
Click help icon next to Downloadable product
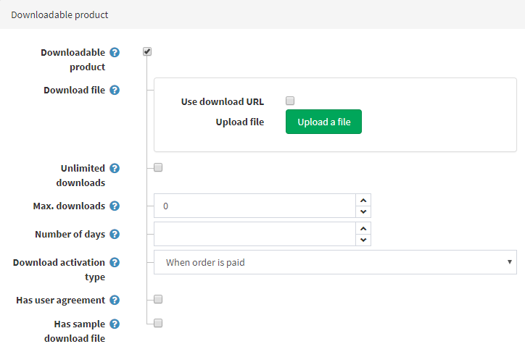[115, 52]
